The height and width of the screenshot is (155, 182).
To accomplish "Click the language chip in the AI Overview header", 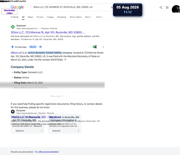I will 33,47.
